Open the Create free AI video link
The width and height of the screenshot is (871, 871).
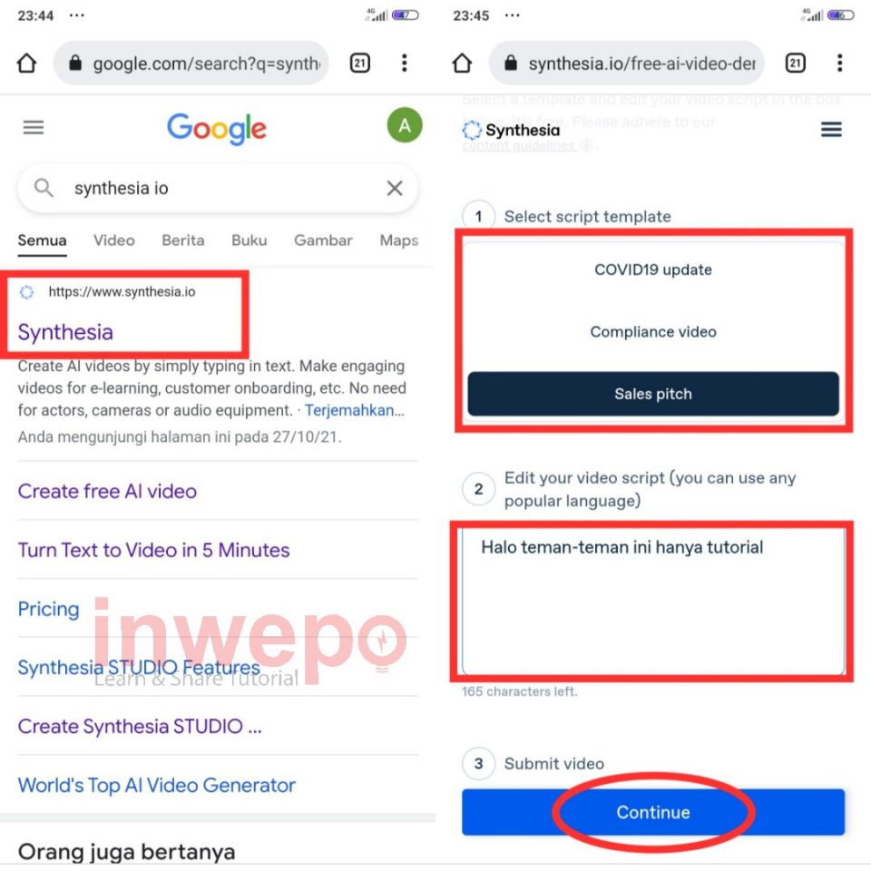point(107,491)
